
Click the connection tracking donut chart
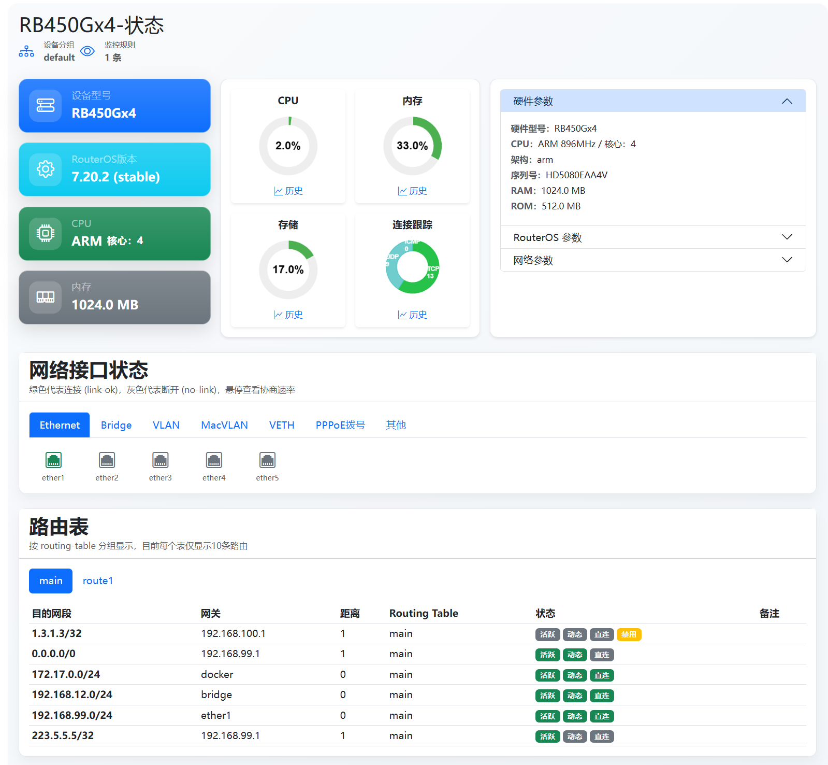tap(413, 267)
